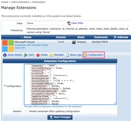Click the sort arrow beside Name

click(22, 37)
